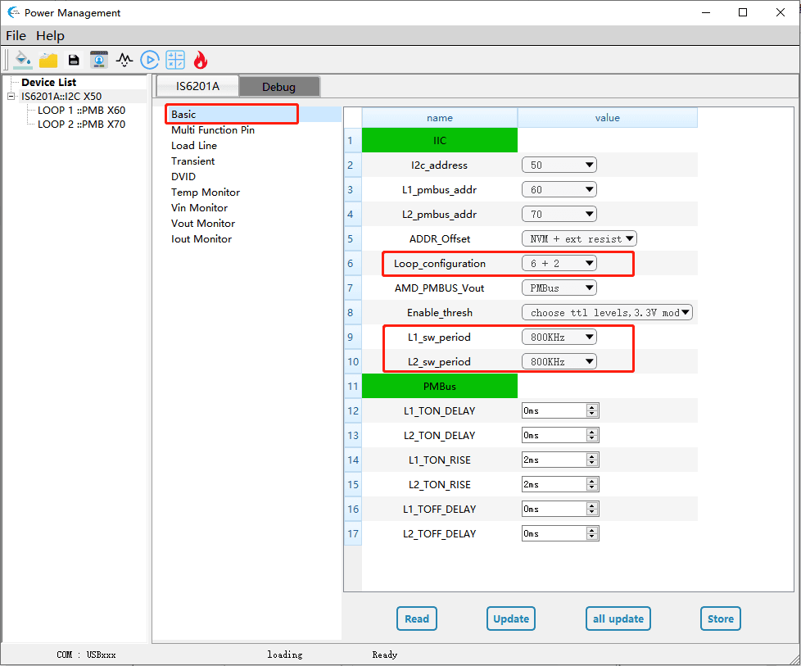The image size is (801, 666).
Task: Increase the L1_TON_RISE value with up arrow
Action: pos(592,456)
